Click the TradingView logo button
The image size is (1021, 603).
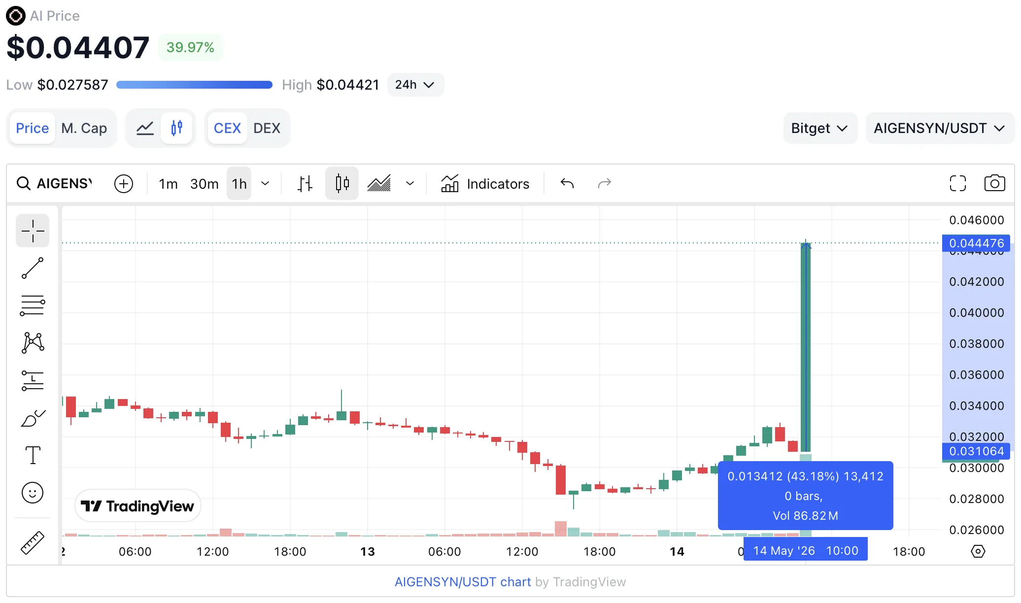(x=138, y=506)
